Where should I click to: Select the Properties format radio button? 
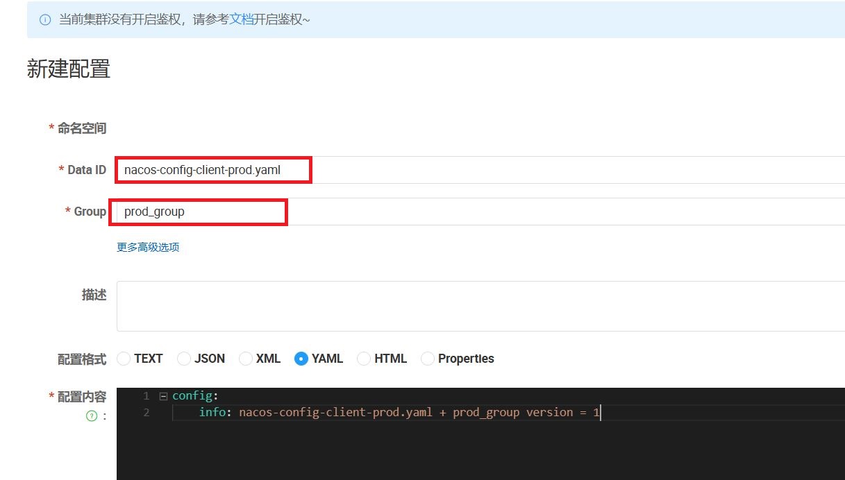click(x=428, y=359)
